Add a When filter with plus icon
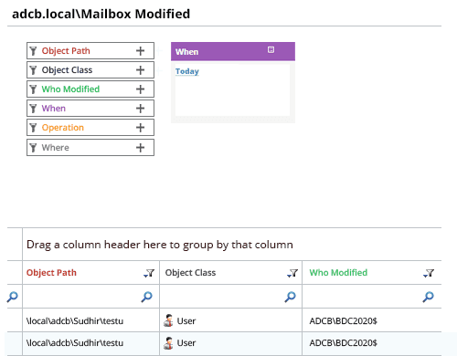 140,109
